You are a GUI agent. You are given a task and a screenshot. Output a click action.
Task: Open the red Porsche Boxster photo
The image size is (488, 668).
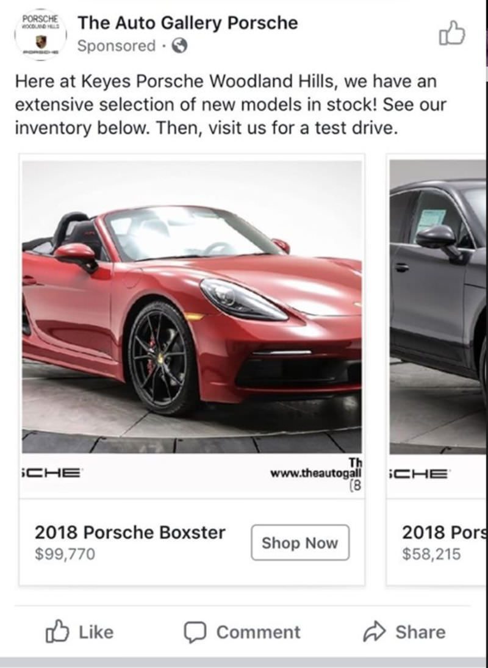(192, 305)
